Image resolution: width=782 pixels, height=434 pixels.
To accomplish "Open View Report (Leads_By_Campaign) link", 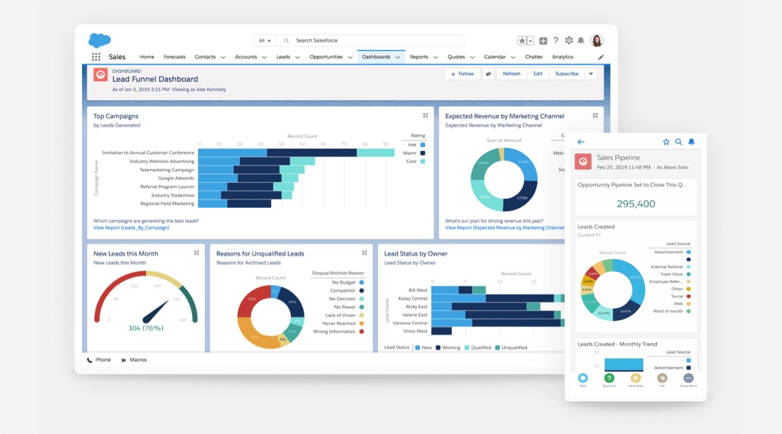I will (131, 228).
